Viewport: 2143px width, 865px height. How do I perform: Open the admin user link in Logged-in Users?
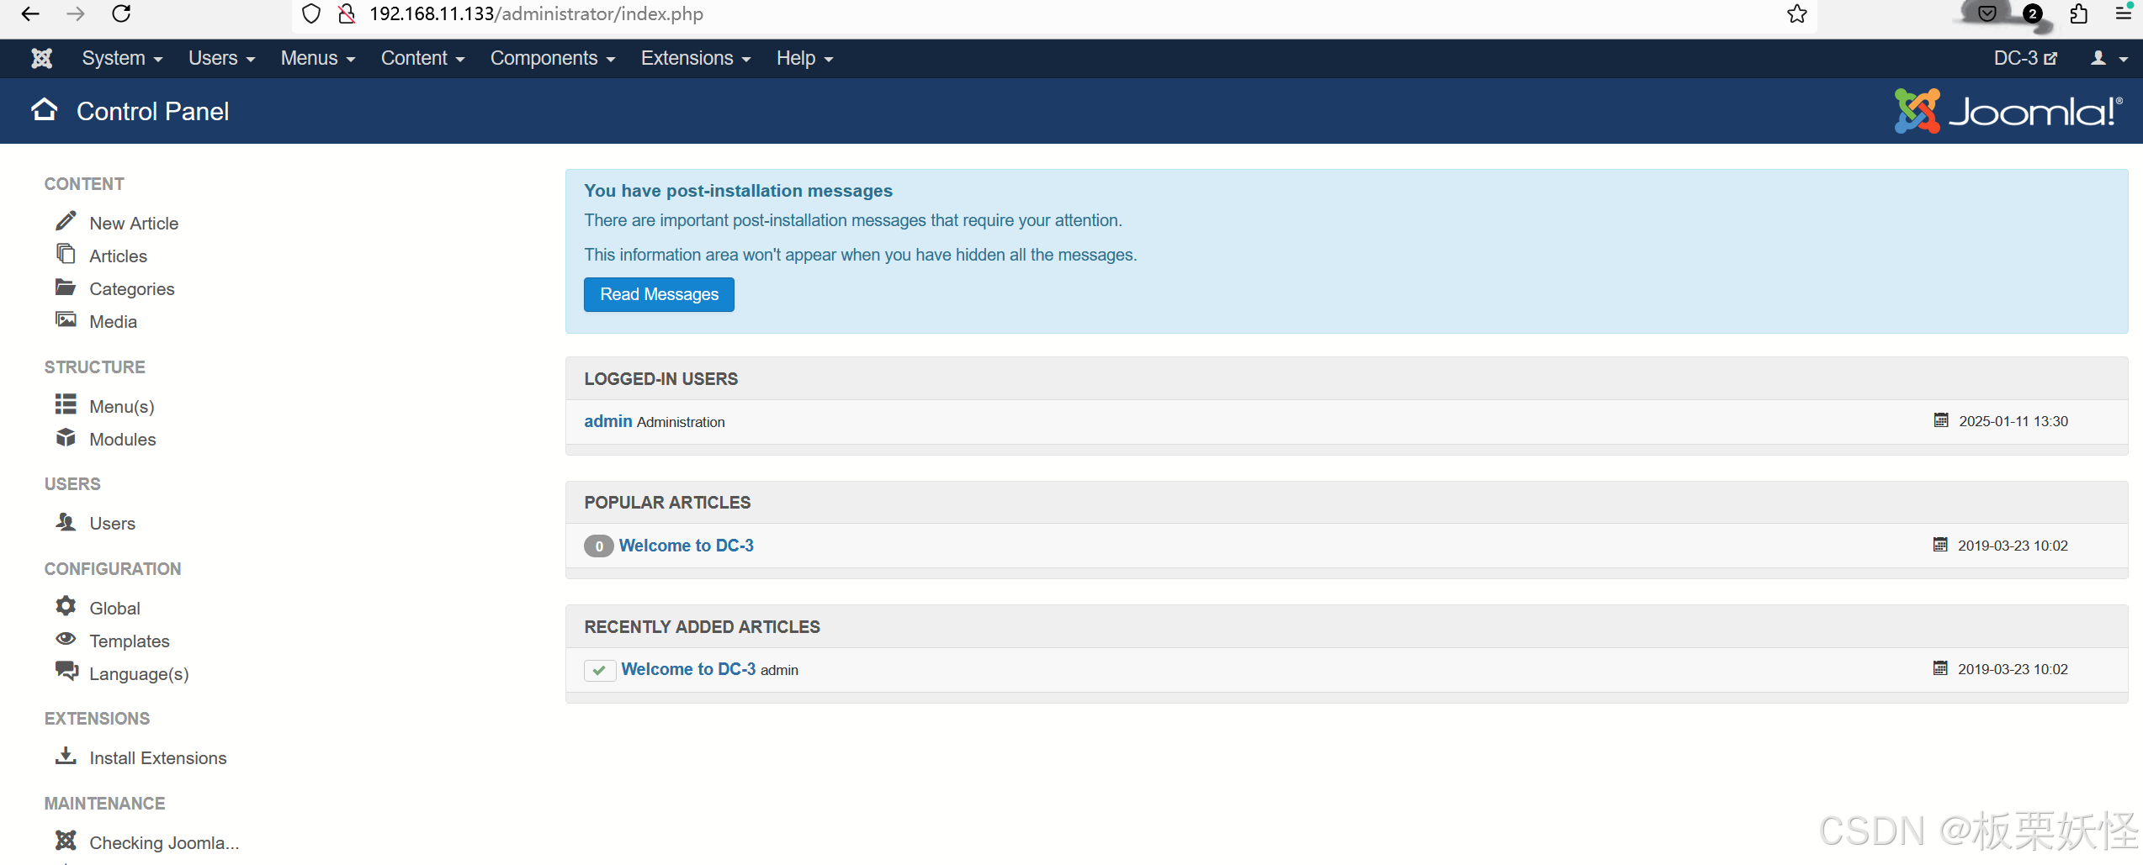[x=608, y=421]
